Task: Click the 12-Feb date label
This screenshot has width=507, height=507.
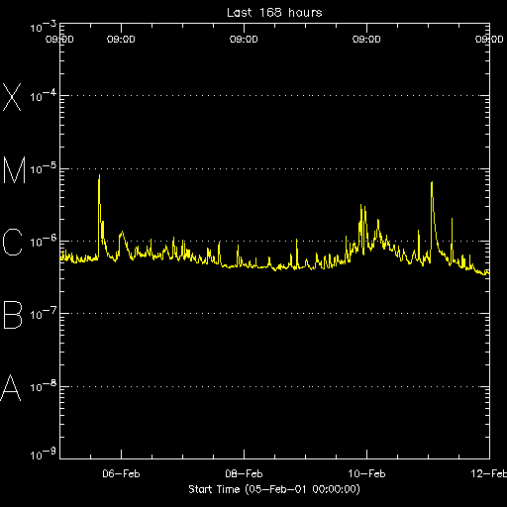Action: click(x=489, y=473)
